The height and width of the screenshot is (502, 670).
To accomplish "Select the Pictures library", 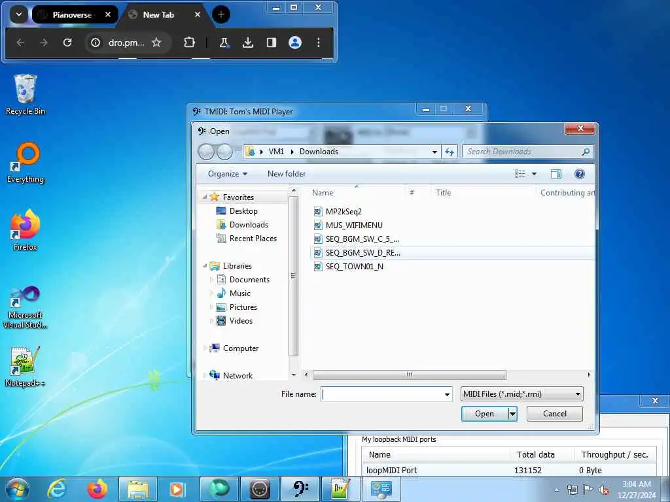I will [243, 307].
